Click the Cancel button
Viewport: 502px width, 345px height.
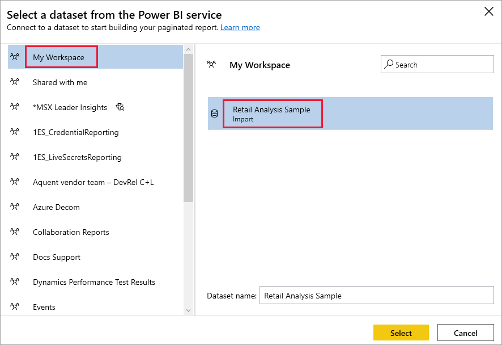[x=466, y=333]
